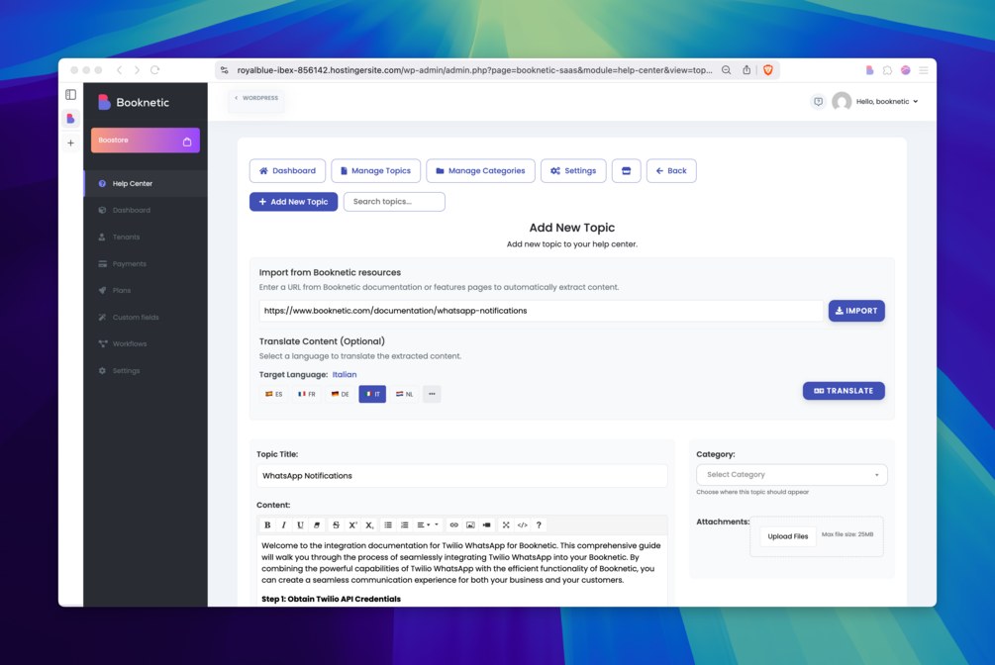Image resolution: width=995 pixels, height=665 pixels.
Task: Open Plans in the sidebar
Action: pos(146,290)
